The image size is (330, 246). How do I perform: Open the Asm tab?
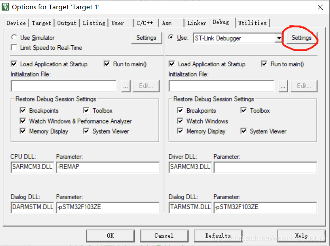pos(171,23)
